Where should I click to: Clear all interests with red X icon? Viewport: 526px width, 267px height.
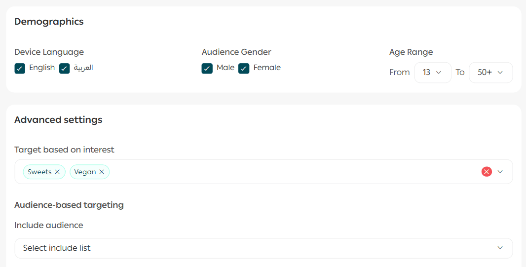coord(487,172)
